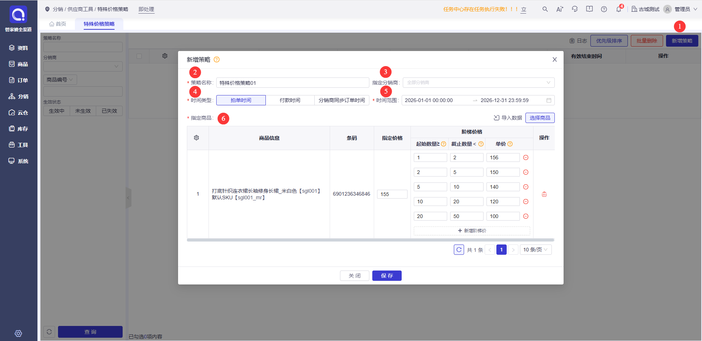
Task: Filter by 生效中 status
Action: tap(57, 111)
